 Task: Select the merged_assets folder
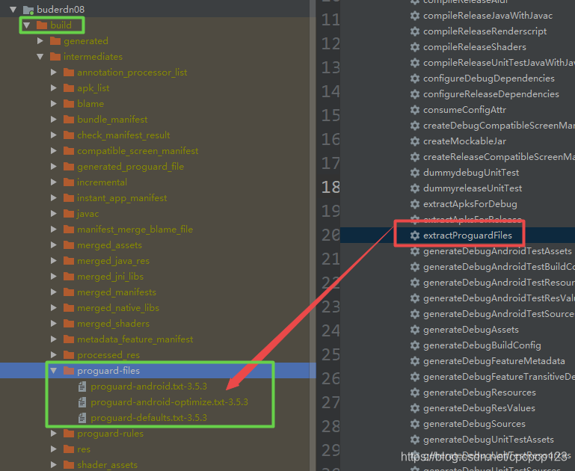[109, 245]
